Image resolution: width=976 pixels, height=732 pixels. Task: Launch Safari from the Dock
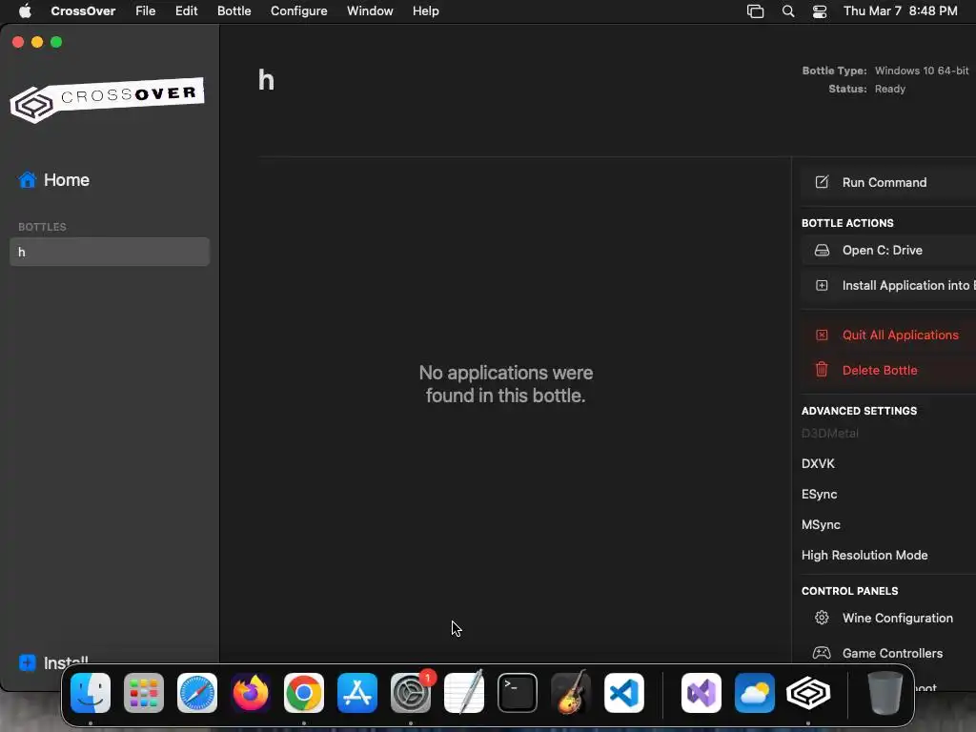tap(197, 693)
